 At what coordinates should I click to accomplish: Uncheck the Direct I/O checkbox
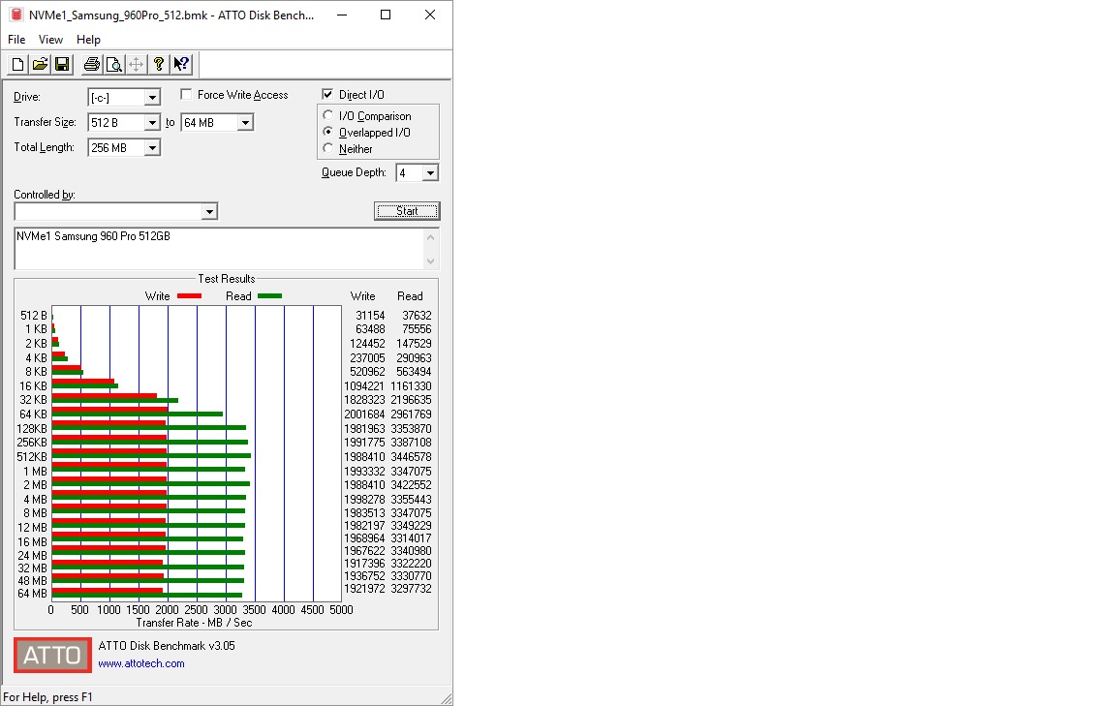tap(328, 94)
